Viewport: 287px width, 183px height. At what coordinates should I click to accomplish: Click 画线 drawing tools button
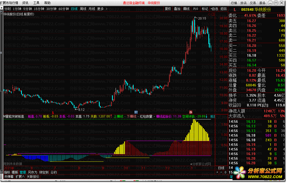click(186, 9)
